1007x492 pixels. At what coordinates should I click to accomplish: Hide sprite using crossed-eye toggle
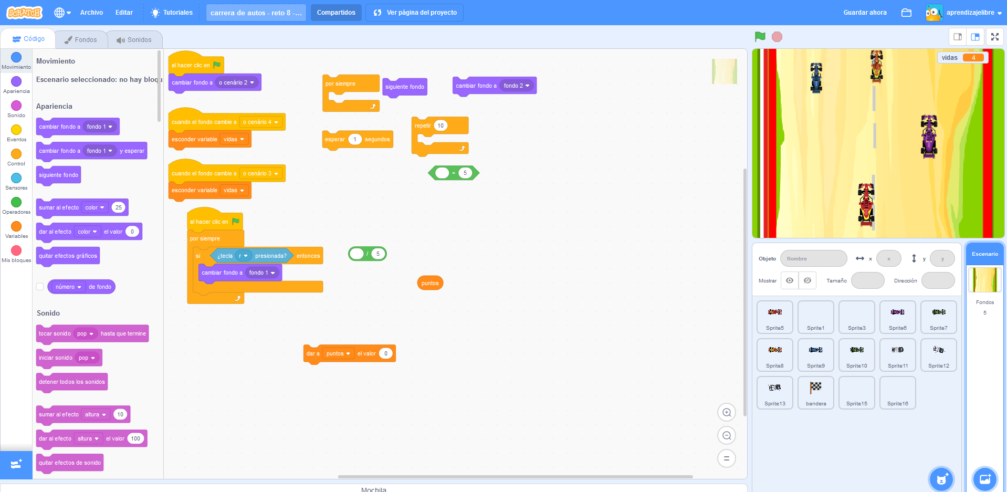click(x=807, y=280)
